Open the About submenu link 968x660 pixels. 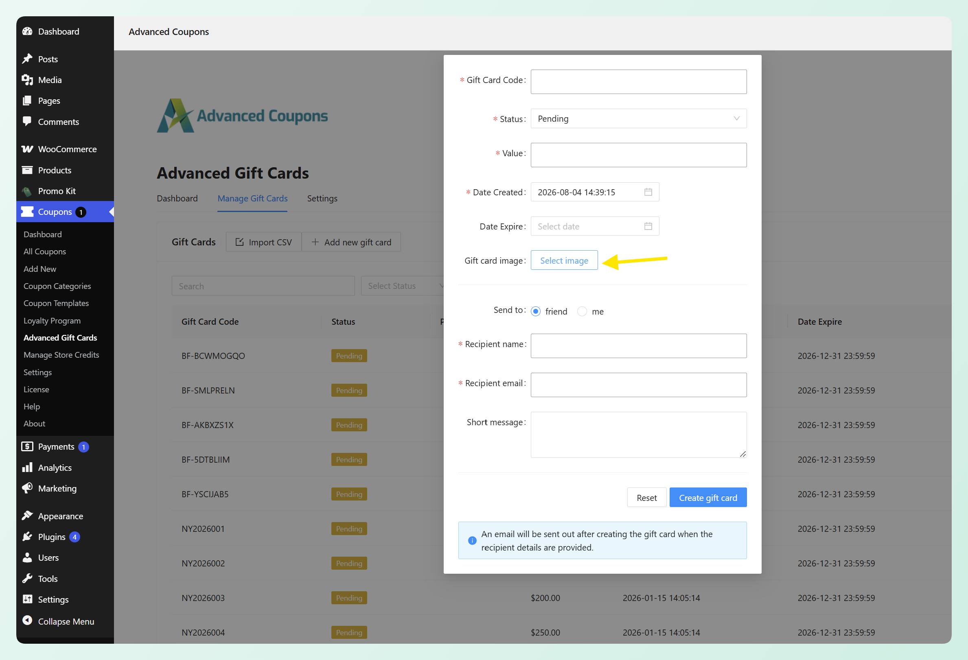34,423
